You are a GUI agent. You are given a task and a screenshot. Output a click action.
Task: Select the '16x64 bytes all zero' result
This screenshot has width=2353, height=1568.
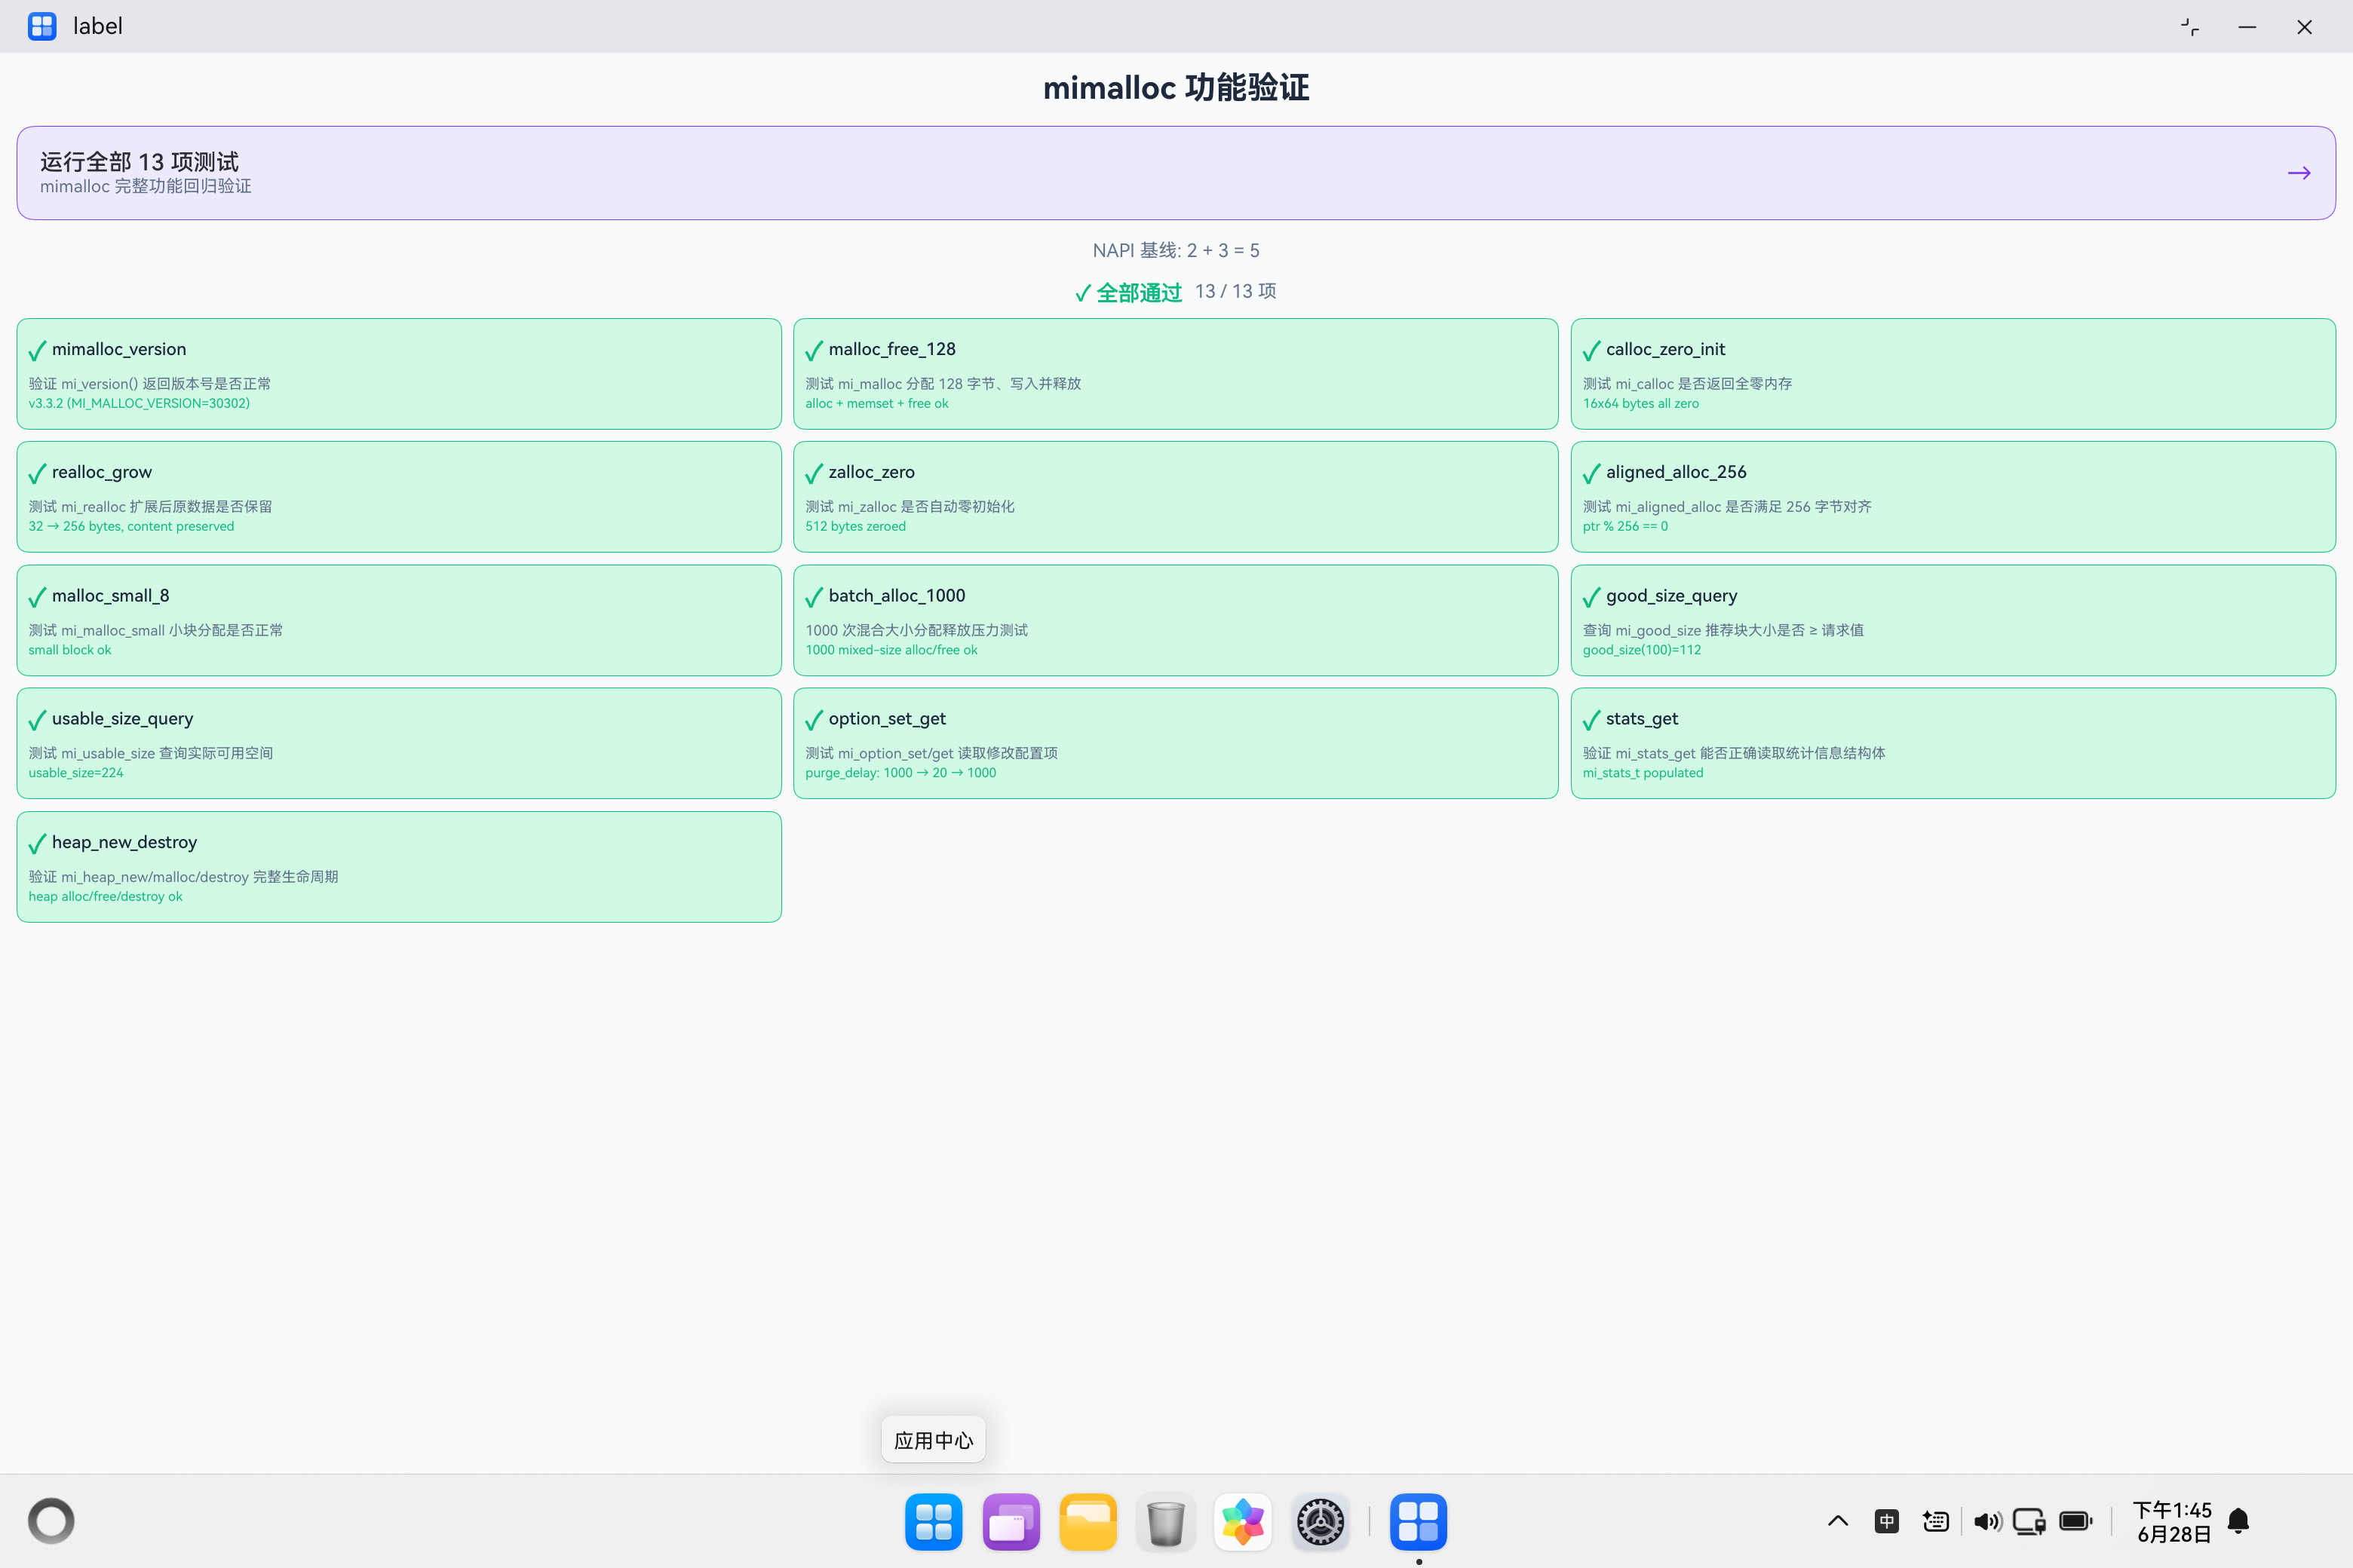click(1641, 404)
